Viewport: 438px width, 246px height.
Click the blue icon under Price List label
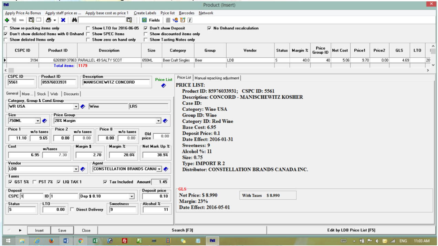click(x=164, y=86)
